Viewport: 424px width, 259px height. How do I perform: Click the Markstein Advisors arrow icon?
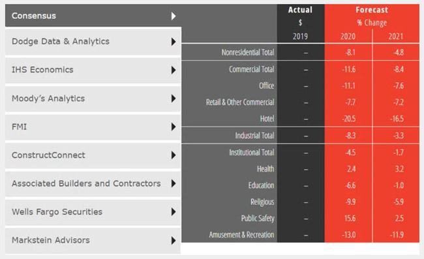[x=174, y=240]
